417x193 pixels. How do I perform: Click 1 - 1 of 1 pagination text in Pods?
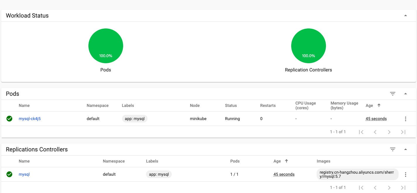[x=338, y=132]
